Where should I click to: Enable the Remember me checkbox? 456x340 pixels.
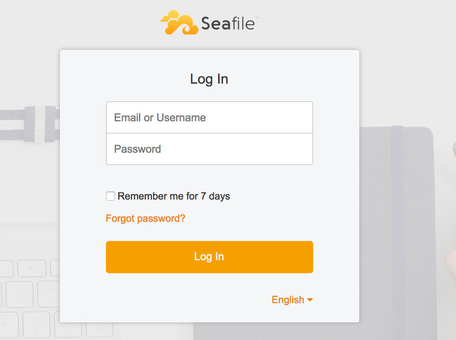(110, 196)
